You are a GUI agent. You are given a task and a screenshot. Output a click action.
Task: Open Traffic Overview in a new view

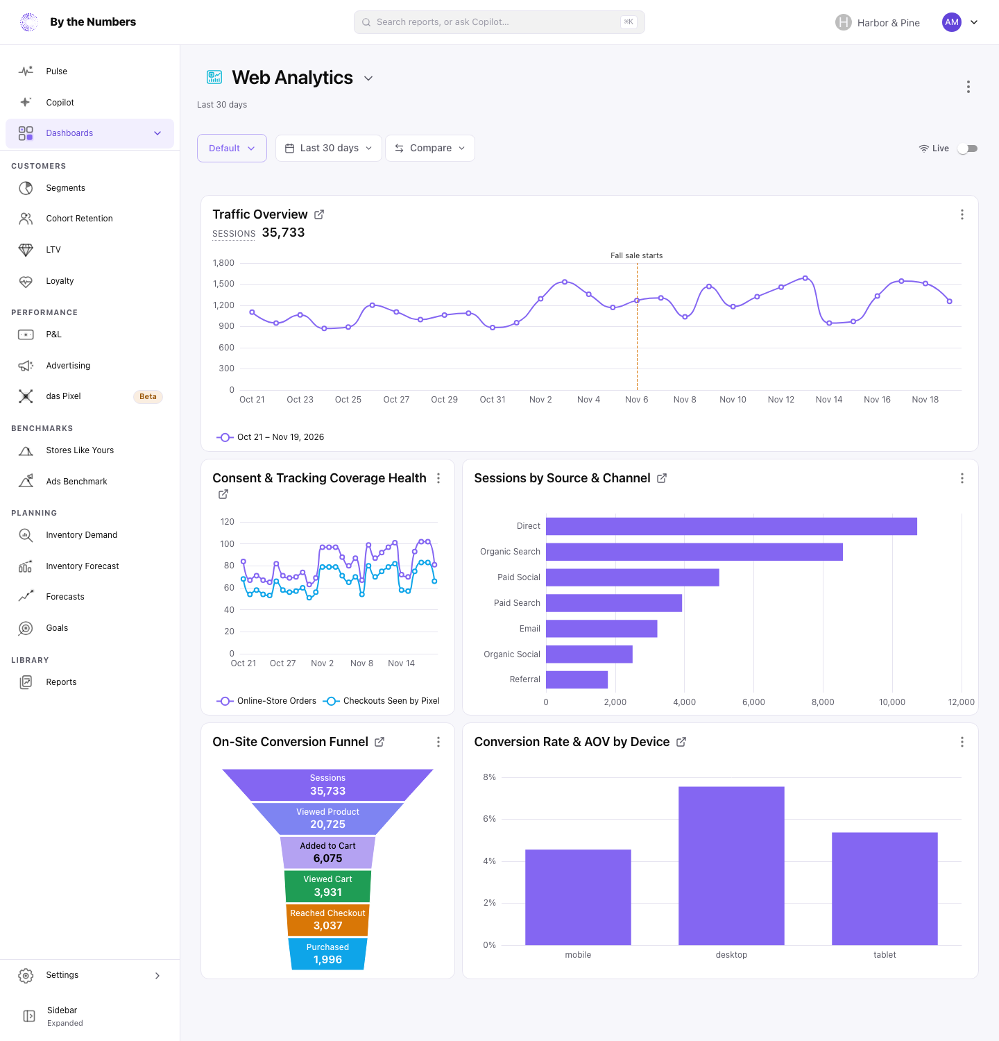coord(319,214)
